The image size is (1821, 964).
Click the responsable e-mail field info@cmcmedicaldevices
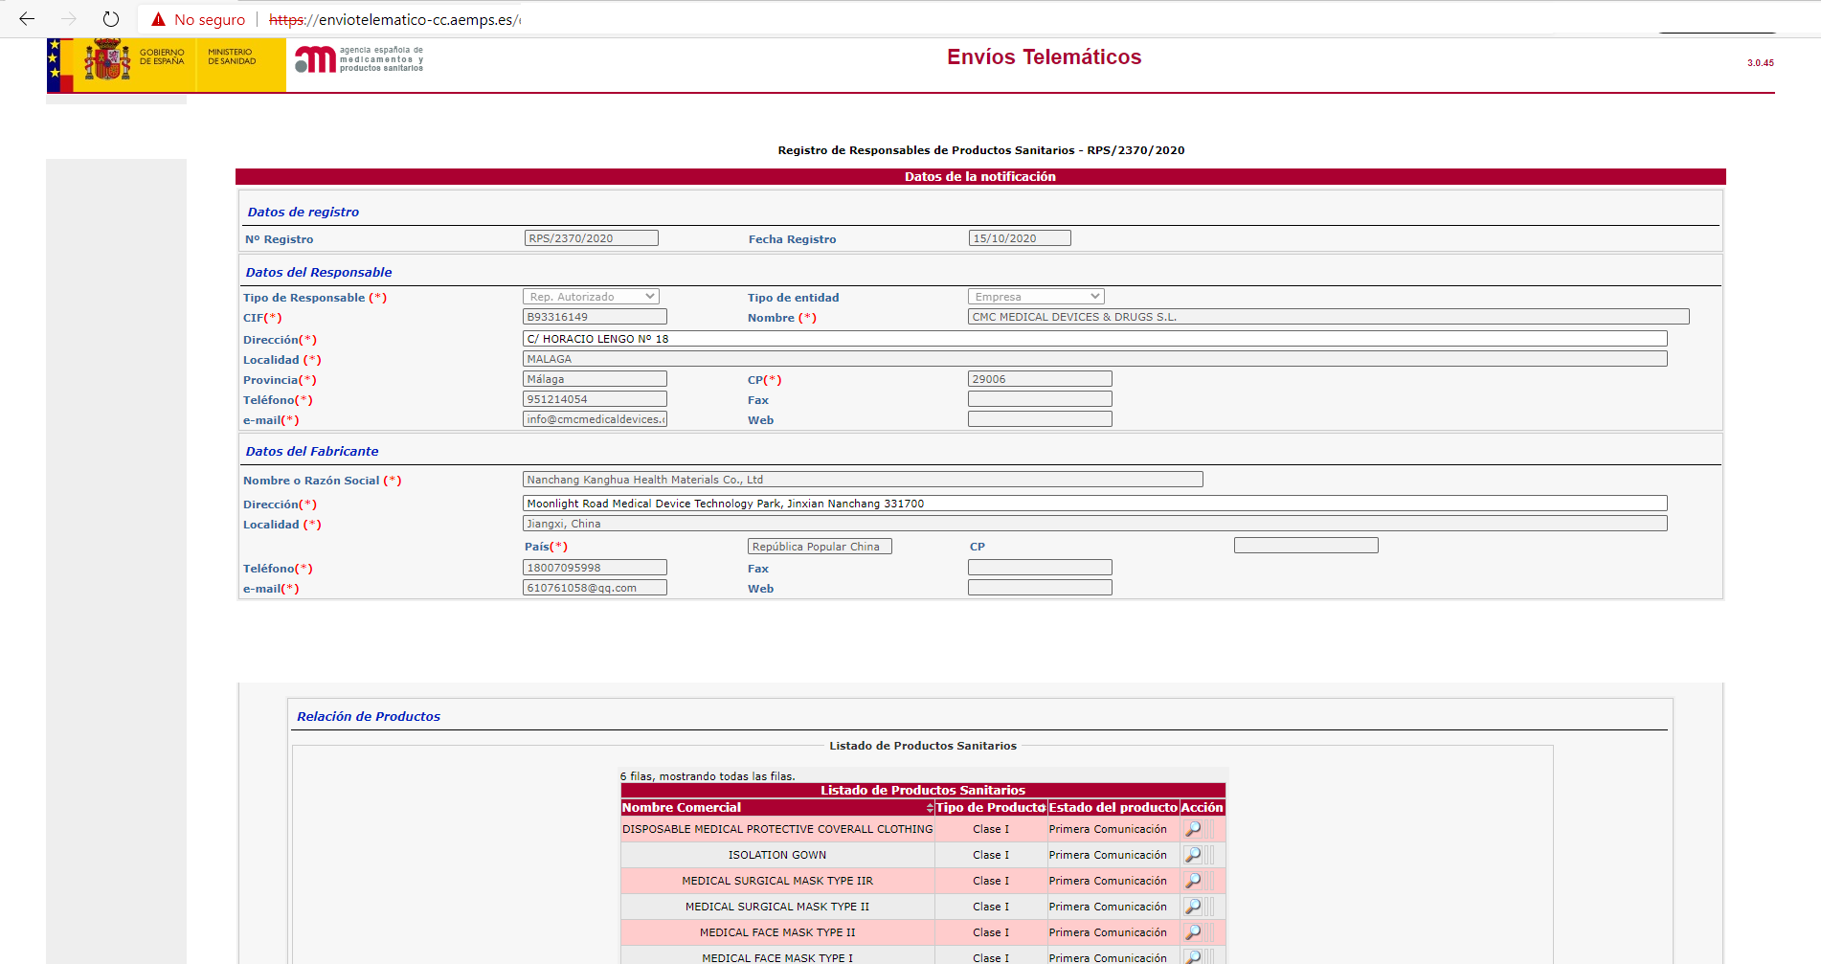click(x=595, y=419)
